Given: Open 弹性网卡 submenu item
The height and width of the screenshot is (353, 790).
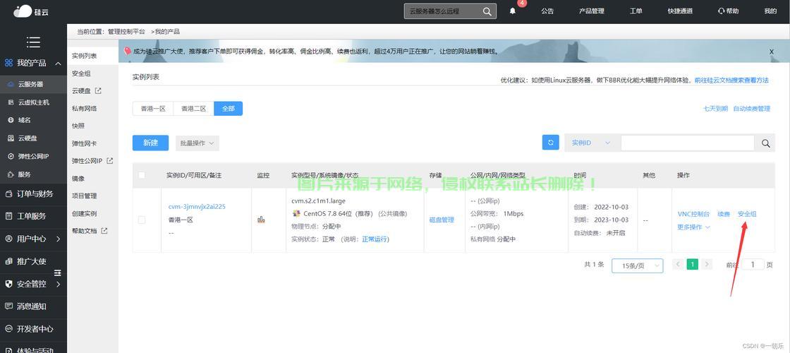Looking at the screenshot, I should (84, 144).
